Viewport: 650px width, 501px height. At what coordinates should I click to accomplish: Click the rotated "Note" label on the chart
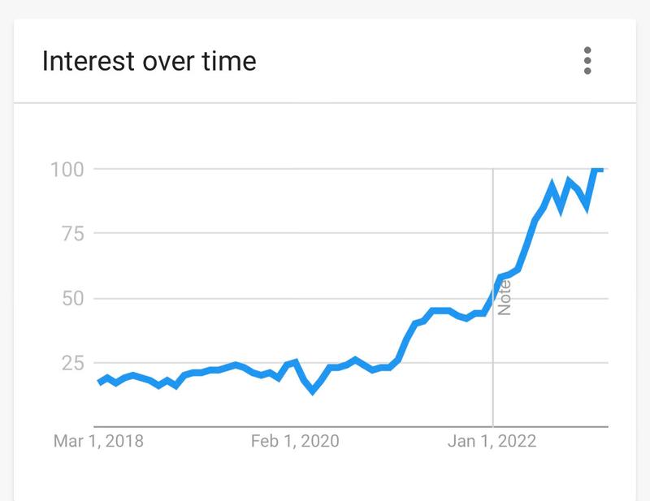point(504,297)
